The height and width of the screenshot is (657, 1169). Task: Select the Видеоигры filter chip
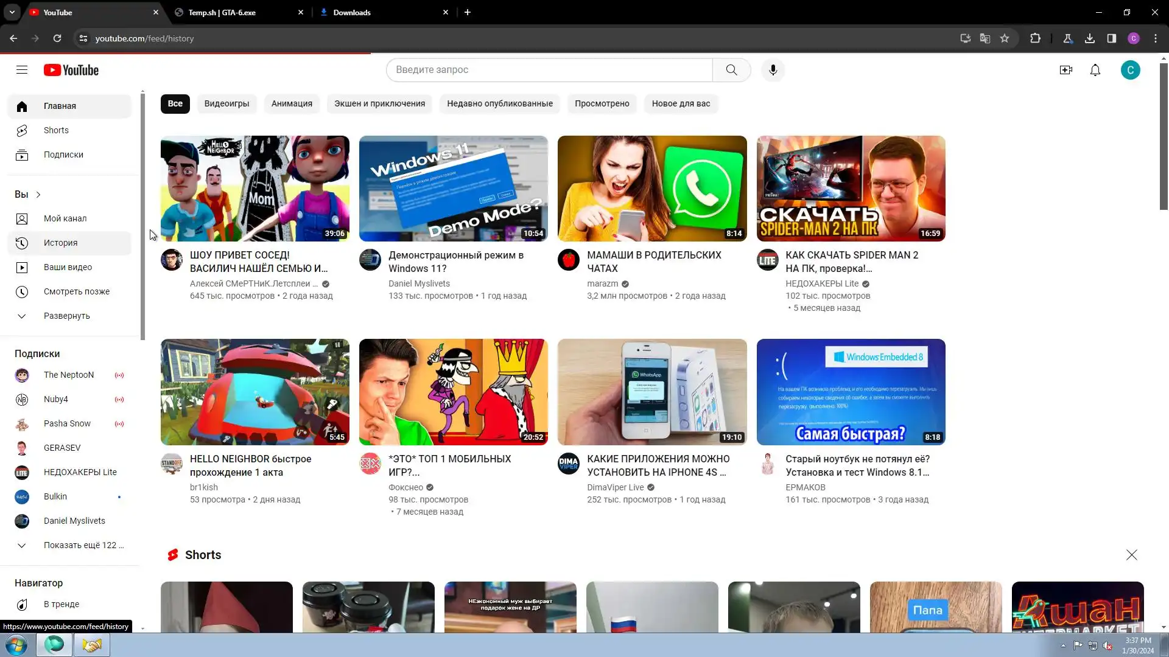tap(226, 103)
